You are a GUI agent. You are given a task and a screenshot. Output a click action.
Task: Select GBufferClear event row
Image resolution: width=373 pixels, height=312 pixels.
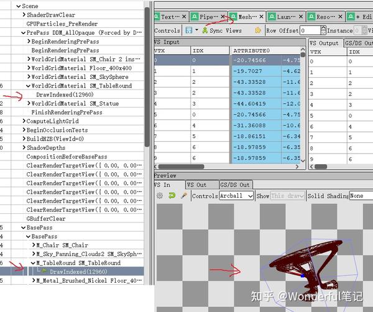pyautogui.click(x=45, y=218)
